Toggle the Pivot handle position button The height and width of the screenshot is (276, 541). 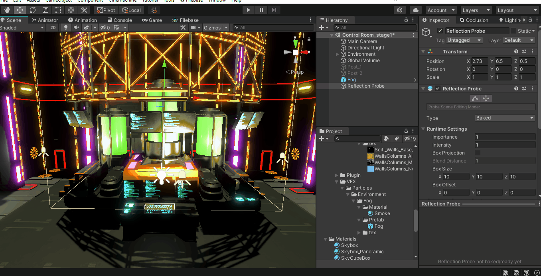(106, 10)
